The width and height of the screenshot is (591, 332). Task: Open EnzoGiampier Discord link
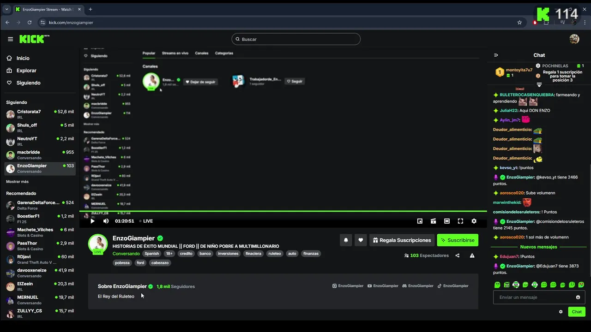[418, 286]
